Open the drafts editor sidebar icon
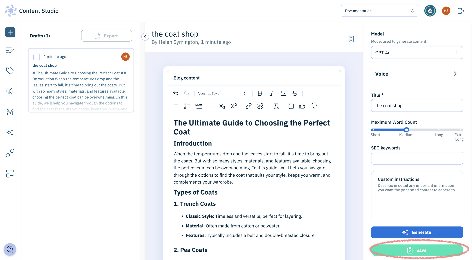Viewport: 472px width, 260px height. tap(10, 50)
